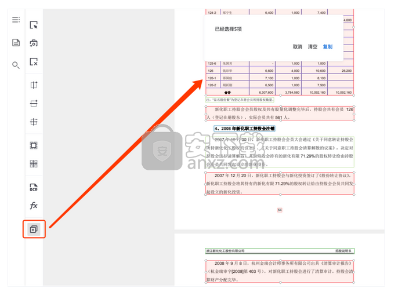Screen dimensions: 409x296
Task: Click the search magnifier icon
Action: 16,65
